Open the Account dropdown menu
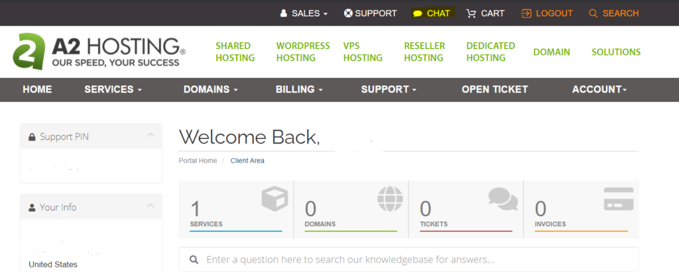The image size is (679, 273). (599, 89)
